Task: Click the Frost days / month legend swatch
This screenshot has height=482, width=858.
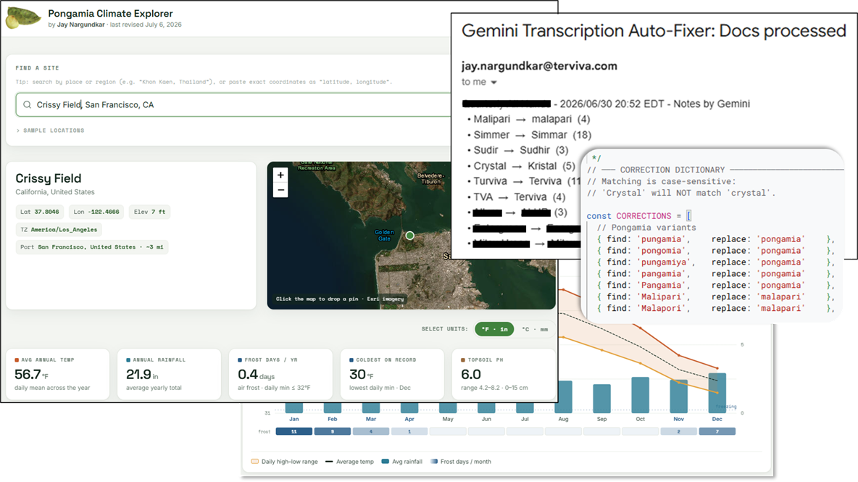Action: click(x=434, y=461)
